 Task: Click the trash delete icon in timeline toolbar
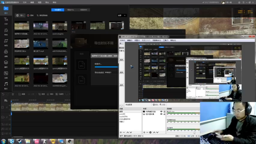click(x=13, y=94)
